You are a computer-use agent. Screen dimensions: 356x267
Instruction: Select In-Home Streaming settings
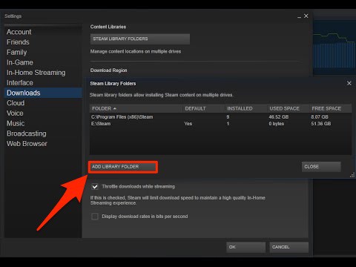coord(36,73)
